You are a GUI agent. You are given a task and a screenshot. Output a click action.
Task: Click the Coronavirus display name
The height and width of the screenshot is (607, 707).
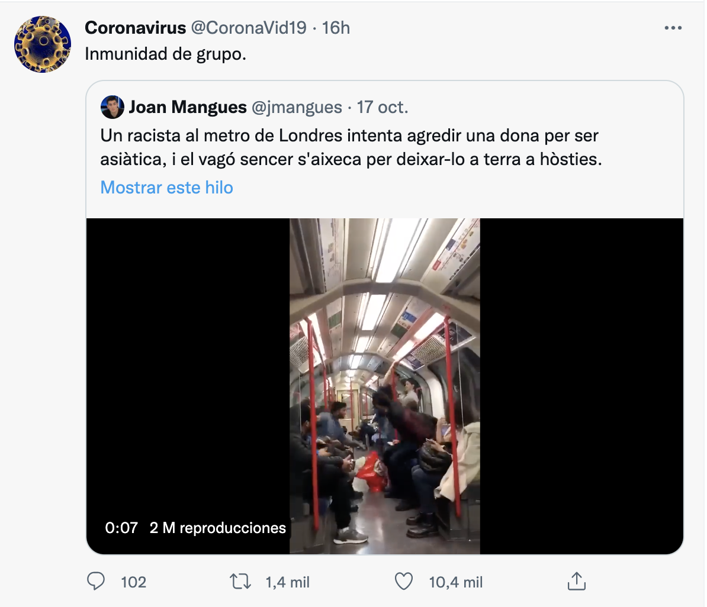pos(135,28)
